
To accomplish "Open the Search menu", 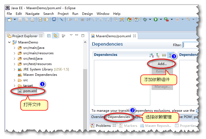I will (x=49, y=14).
